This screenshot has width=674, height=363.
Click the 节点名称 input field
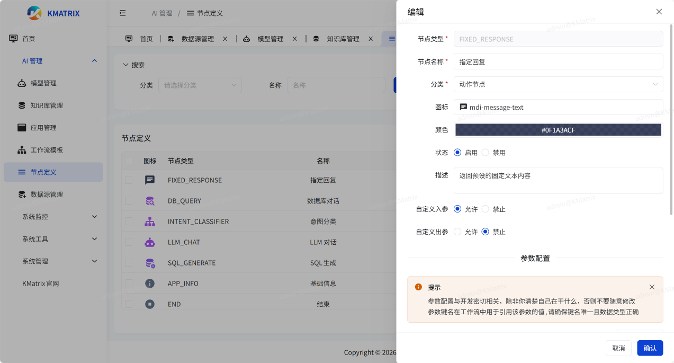pyautogui.click(x=558, y=61)
